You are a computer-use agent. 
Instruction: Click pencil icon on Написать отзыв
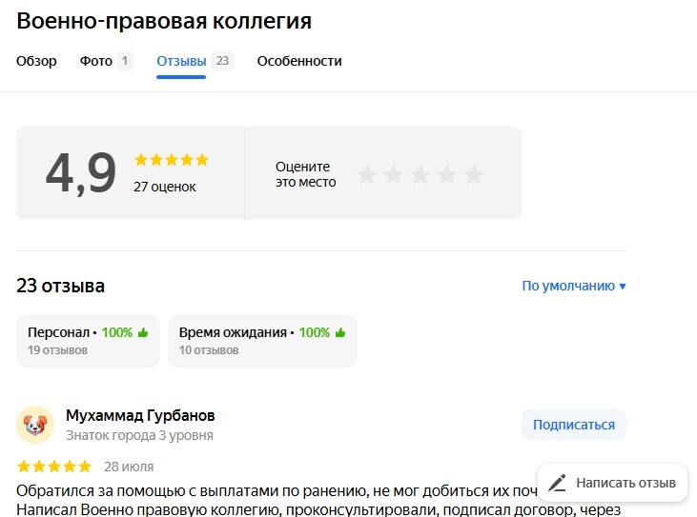[x=558, y=483]
